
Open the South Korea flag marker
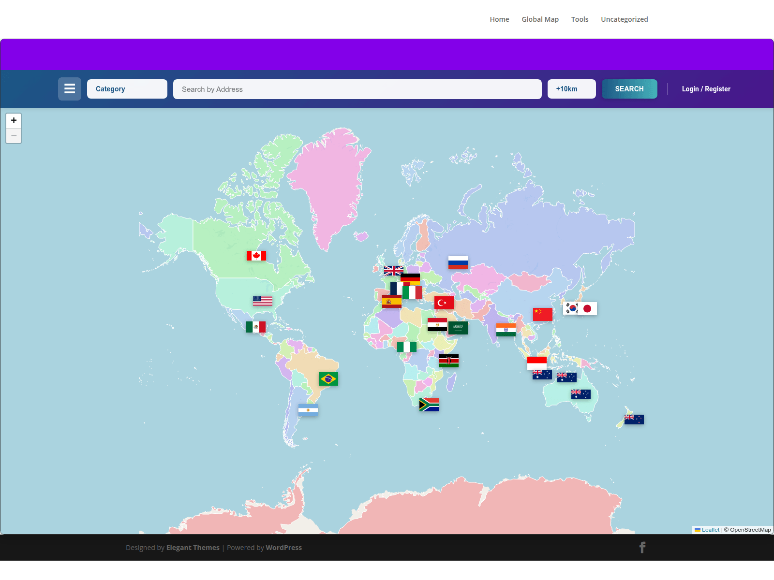click(x=571, y=308)
